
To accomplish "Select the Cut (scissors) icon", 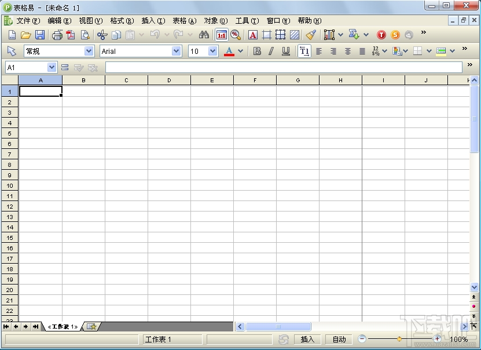I will (x=102, y=35).
